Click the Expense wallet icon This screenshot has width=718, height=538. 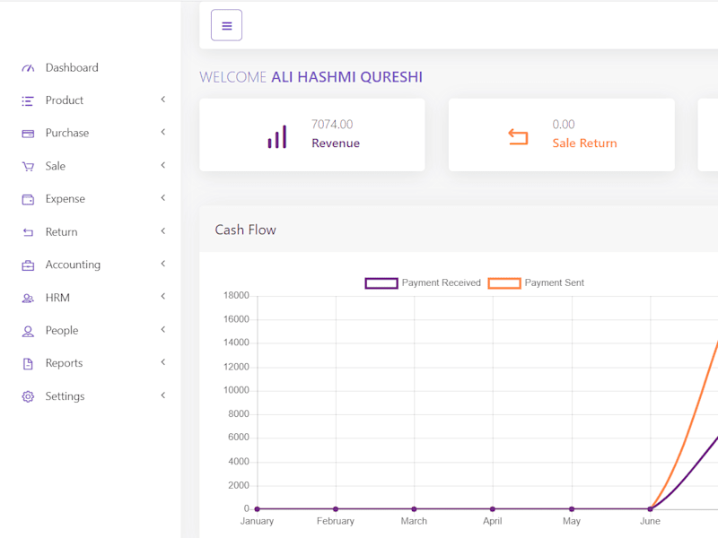pyautogui.click(x=28, y=199)
